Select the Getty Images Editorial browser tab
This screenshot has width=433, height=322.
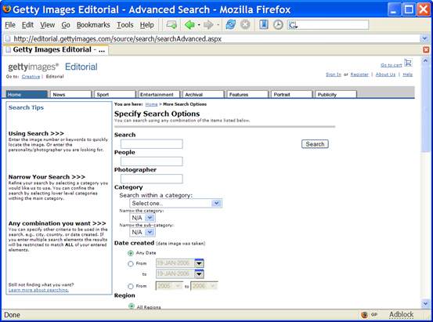pyautogui.click(x=56, y=50)
